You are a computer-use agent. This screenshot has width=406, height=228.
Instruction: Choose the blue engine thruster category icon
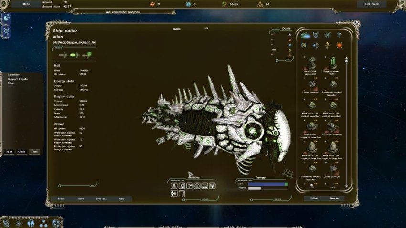316,45
